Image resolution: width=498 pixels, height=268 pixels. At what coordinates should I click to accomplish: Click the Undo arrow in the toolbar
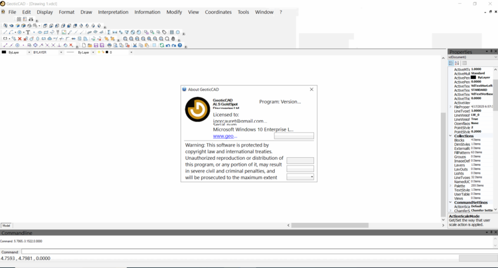pos(167,46)
